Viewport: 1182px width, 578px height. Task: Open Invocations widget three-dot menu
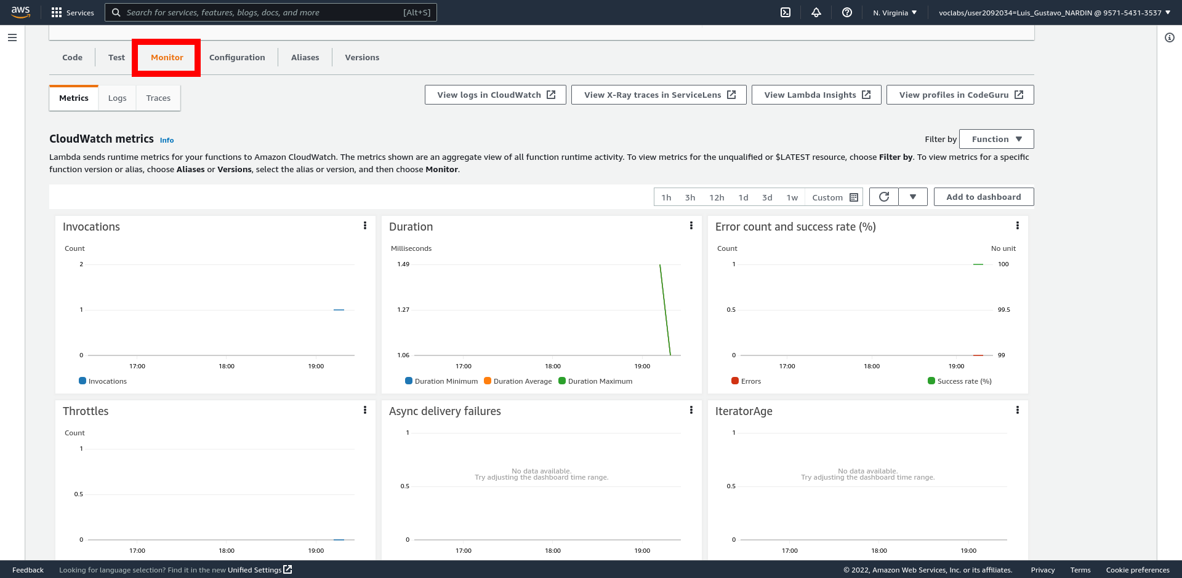[365, 226]
